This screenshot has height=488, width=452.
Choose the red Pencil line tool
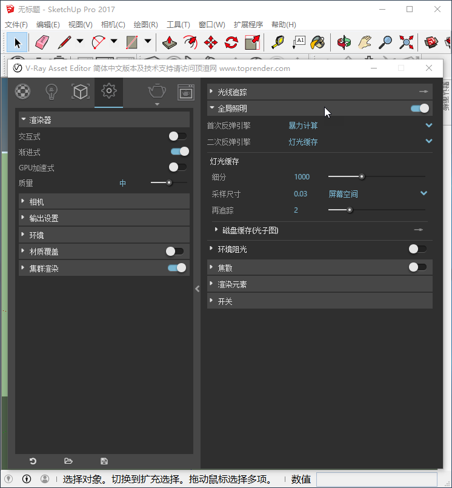[64, 42]
